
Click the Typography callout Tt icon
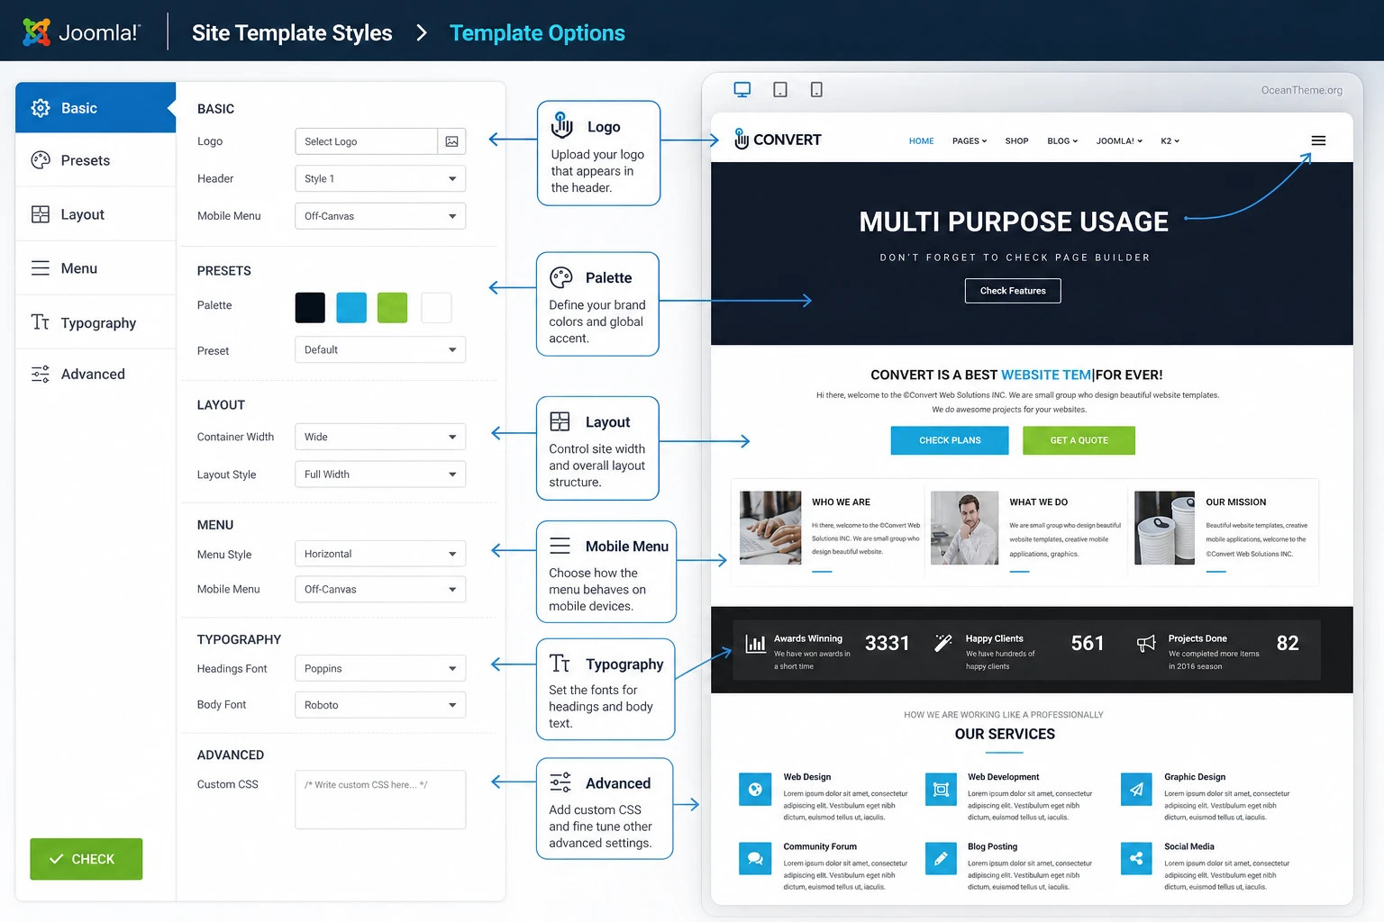pos(560,664)
